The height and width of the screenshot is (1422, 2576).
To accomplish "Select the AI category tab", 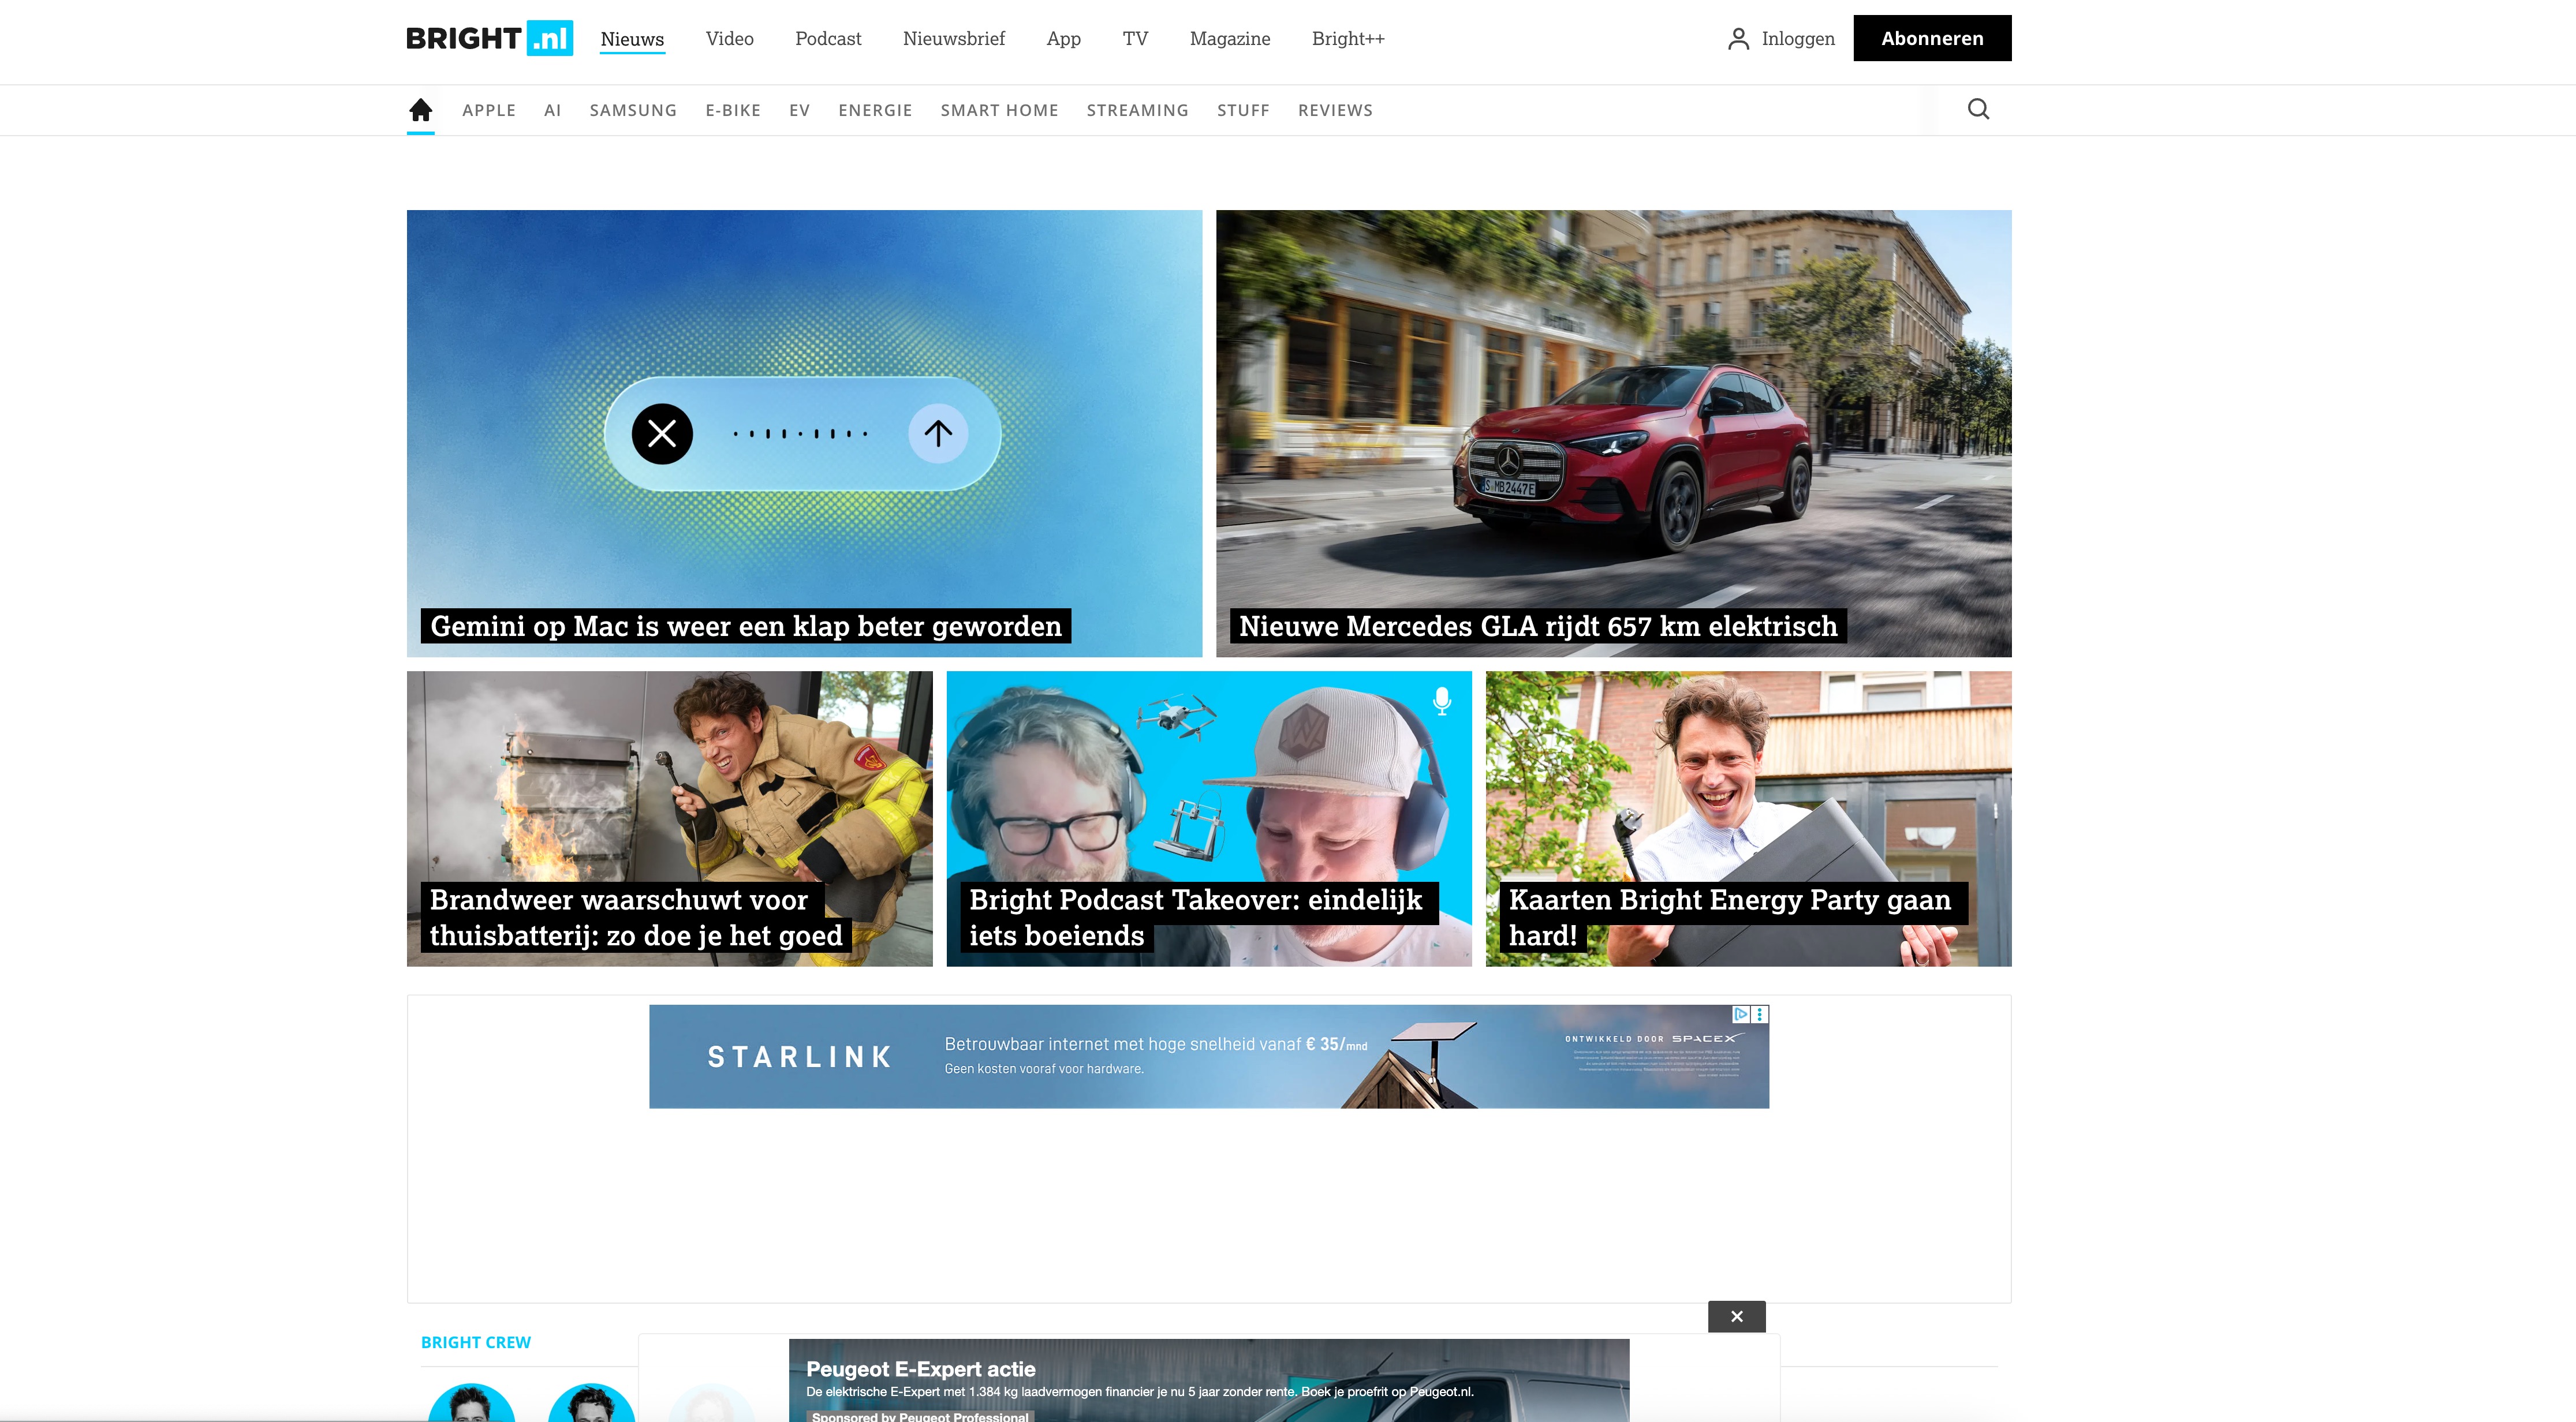I will (552, 110).
